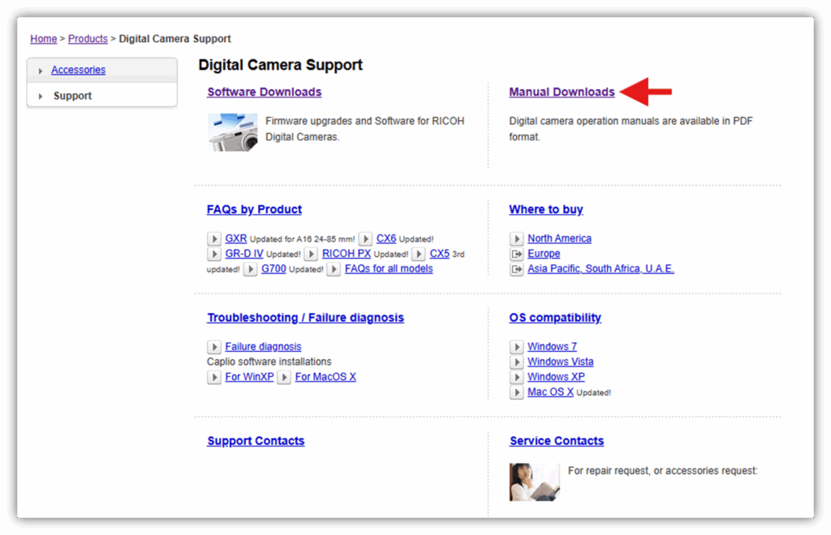The width and height of the screenshot is (831, 535).
Task: Click the woman photo under Service Contacts
Action: [534, 482]
